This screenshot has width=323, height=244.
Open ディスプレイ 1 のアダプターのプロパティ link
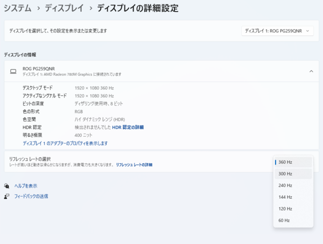65,143
